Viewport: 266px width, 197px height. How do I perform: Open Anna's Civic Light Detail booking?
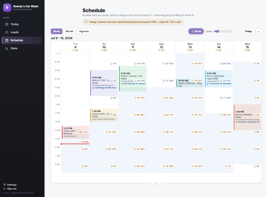tap(104, 115)
